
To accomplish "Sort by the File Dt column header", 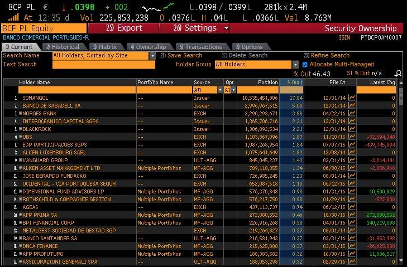I will click(325, 82).
